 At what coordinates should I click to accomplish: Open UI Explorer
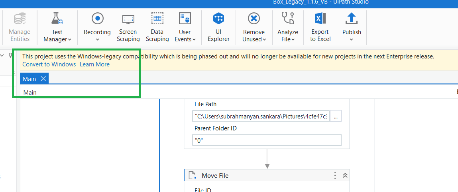tap(218, 28)
